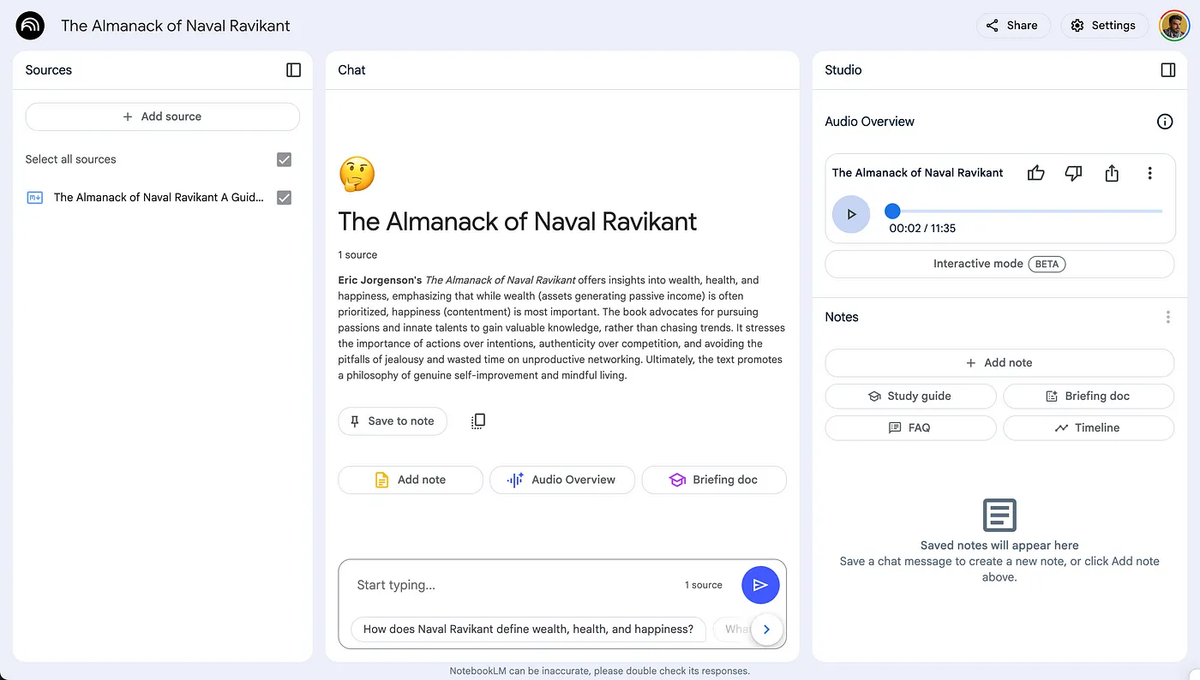Show next suggested question arrow
Screen dimensions: 1200x680
(766, 629)
